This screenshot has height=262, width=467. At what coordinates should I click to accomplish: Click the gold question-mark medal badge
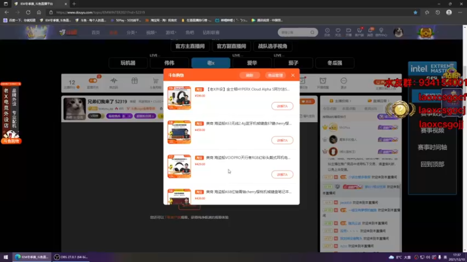tap(400, 109)
